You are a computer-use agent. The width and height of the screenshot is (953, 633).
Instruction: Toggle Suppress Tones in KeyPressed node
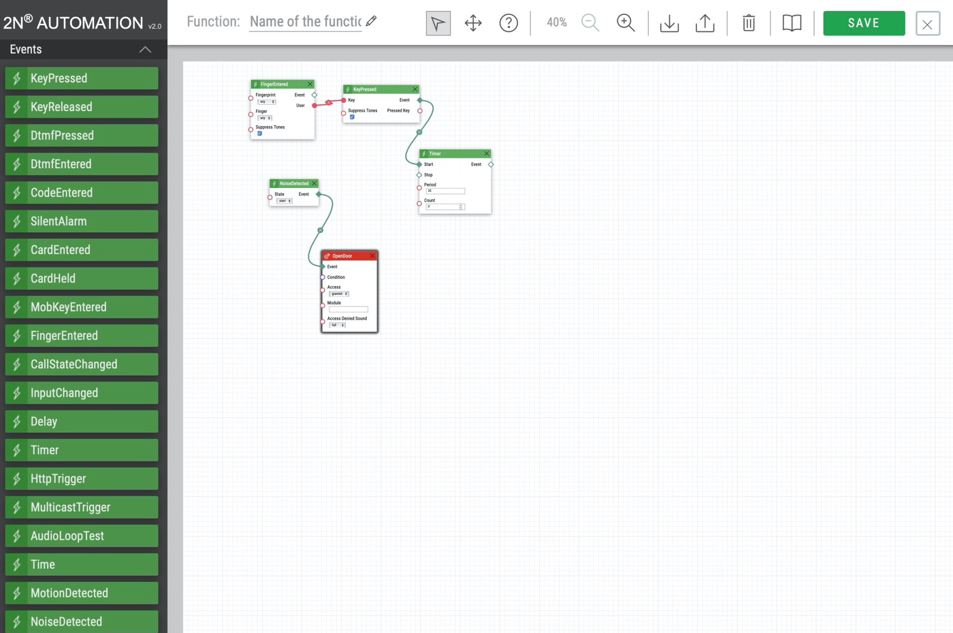[x=352, y=117]
